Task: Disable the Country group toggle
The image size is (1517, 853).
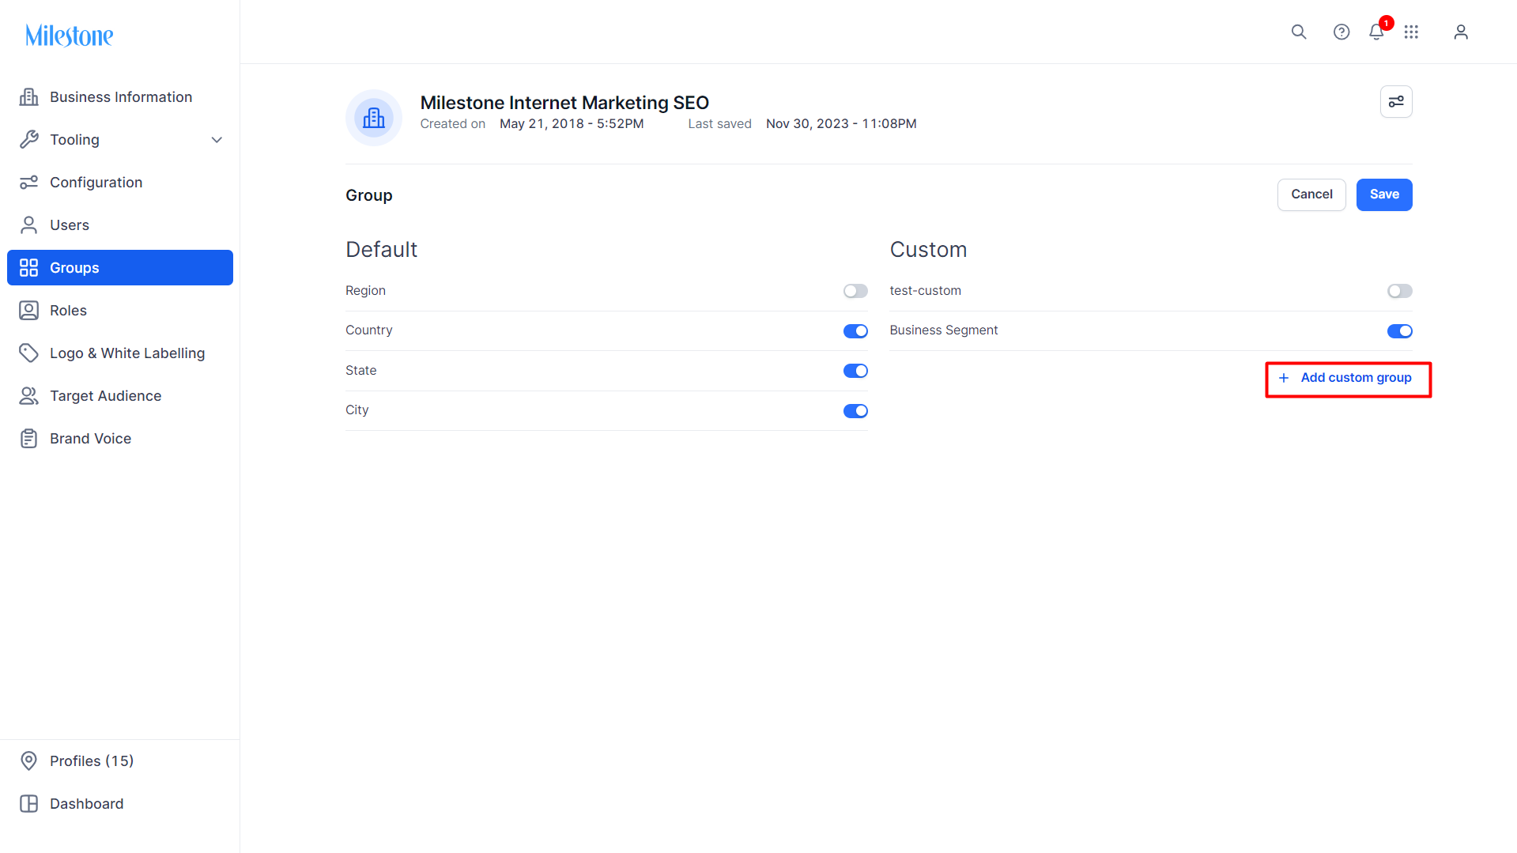Action: tap(855, 331)
